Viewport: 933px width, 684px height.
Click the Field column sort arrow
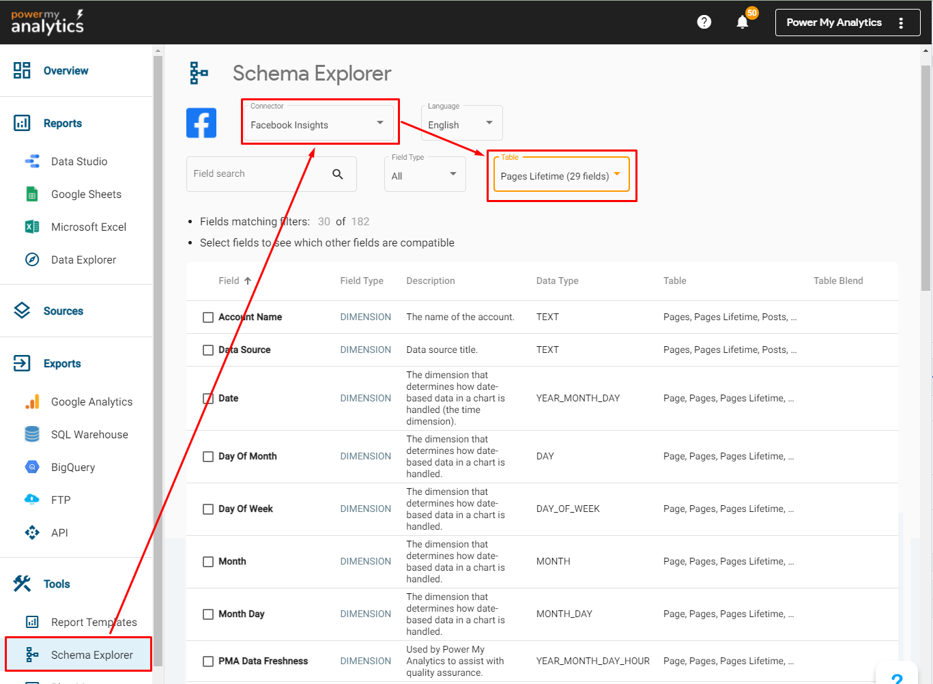pyautogui.click(x=248, y=281)
